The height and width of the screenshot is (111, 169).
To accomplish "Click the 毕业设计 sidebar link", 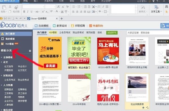I will click(22, 66).
